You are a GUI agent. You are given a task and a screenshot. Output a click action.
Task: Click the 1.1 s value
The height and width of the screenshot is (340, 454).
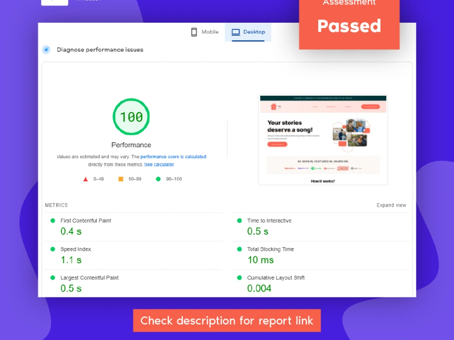pos(71,260)
